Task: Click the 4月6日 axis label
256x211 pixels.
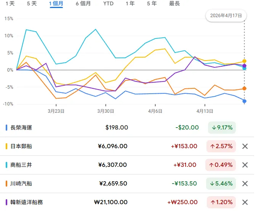Action: 155,111
